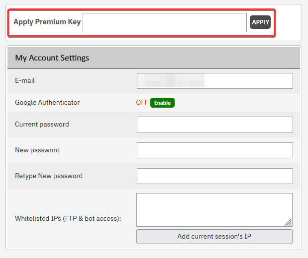
Task: Select the New password field
Action: pyautogui.click(x=214, y=150)
